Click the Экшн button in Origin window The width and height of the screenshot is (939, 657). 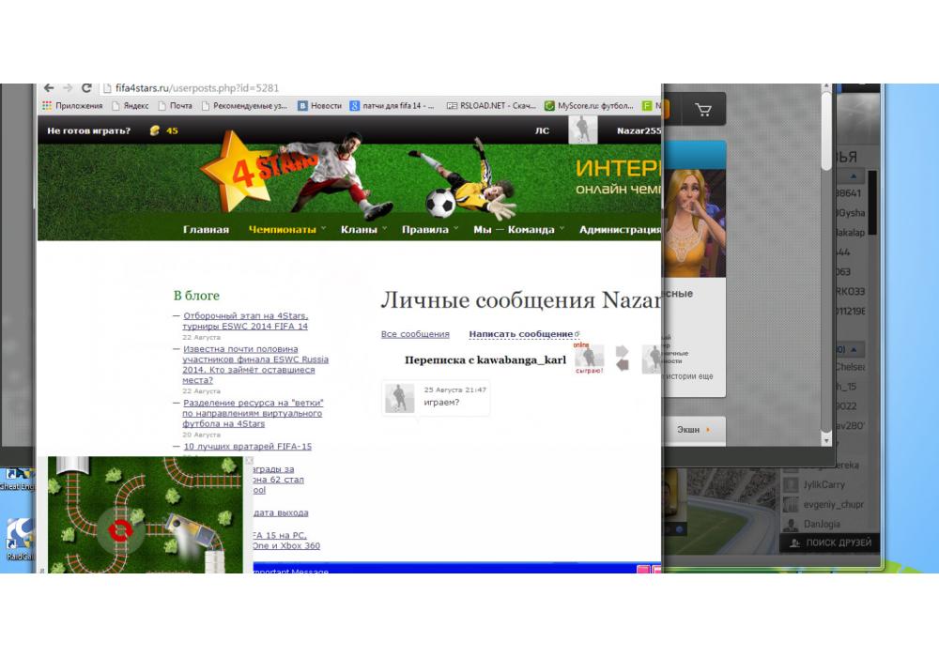click(694, 430)
